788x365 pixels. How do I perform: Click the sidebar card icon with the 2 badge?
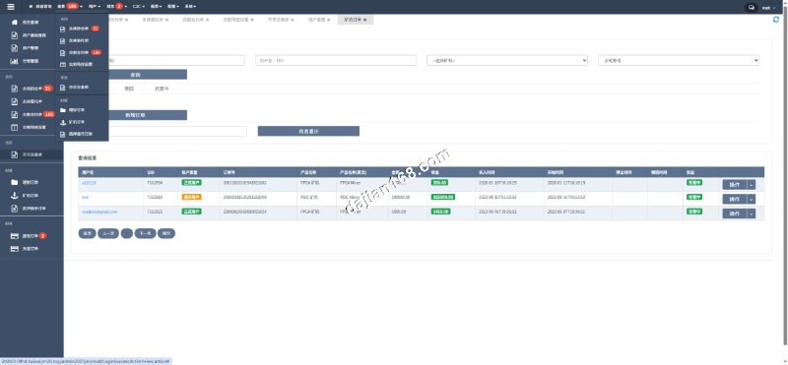14,235
